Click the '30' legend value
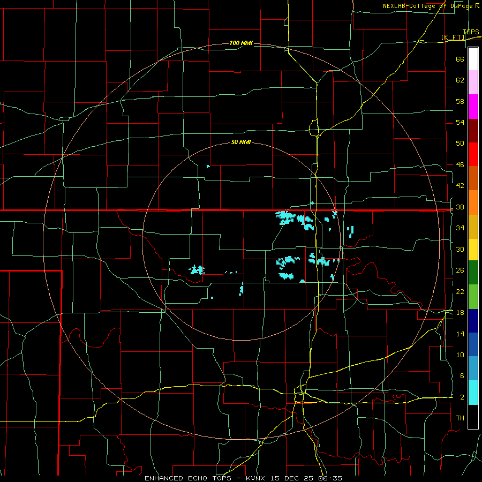Image resolution: width=482 pixels, height=482 pixels. tap(460, 249)
